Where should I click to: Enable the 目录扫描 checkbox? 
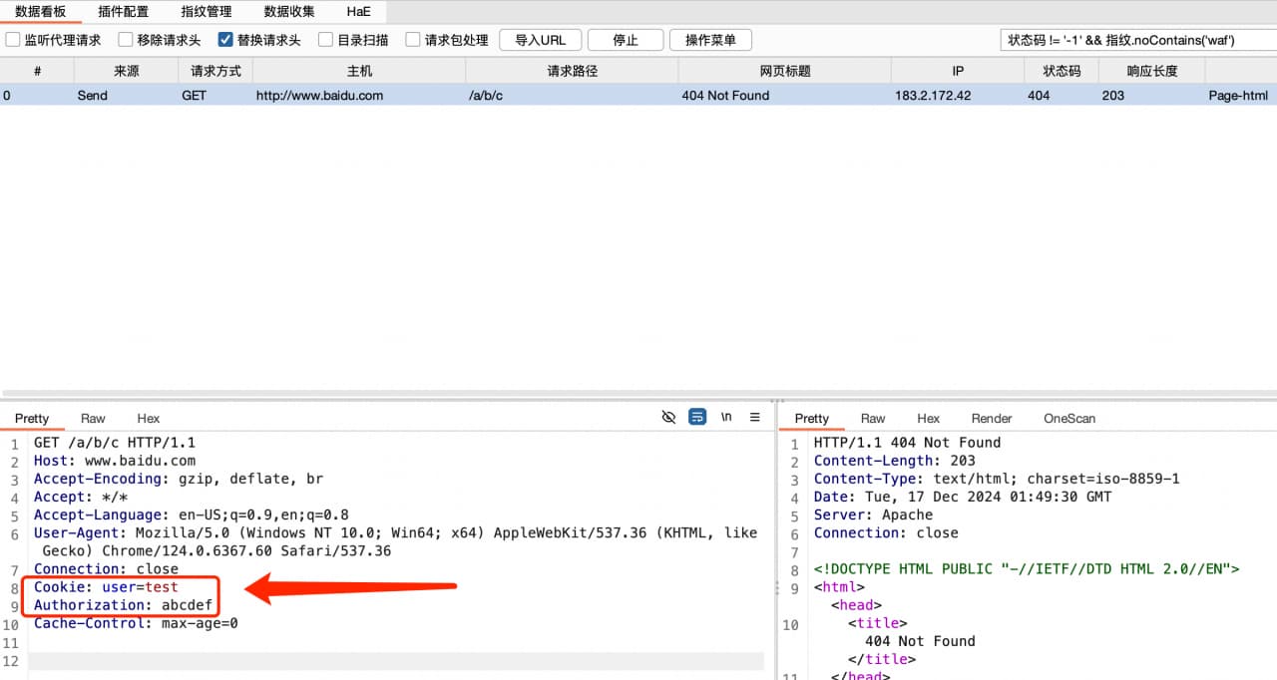(x=325, y=40)
